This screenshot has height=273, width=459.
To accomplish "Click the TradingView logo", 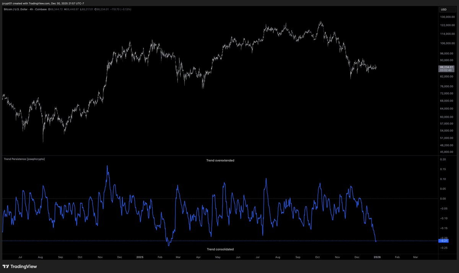I will coord(20,266).
